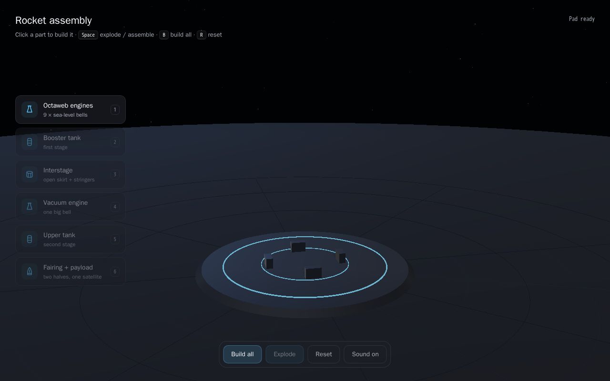Click the Reset button
The width and height of the screenshot is (610, 381).
(324, 354)
